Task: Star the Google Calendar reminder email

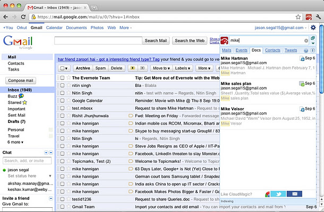Action: [69, 101]
